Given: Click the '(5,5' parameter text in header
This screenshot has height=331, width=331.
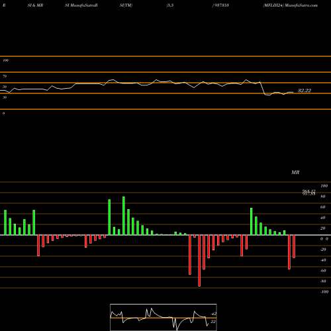Looking at the screenshot, I should pos(170,5).
